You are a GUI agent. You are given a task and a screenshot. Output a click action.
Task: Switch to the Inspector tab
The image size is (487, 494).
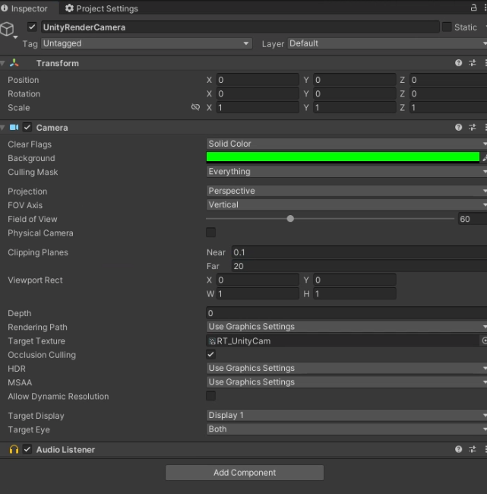coord(30,8)
